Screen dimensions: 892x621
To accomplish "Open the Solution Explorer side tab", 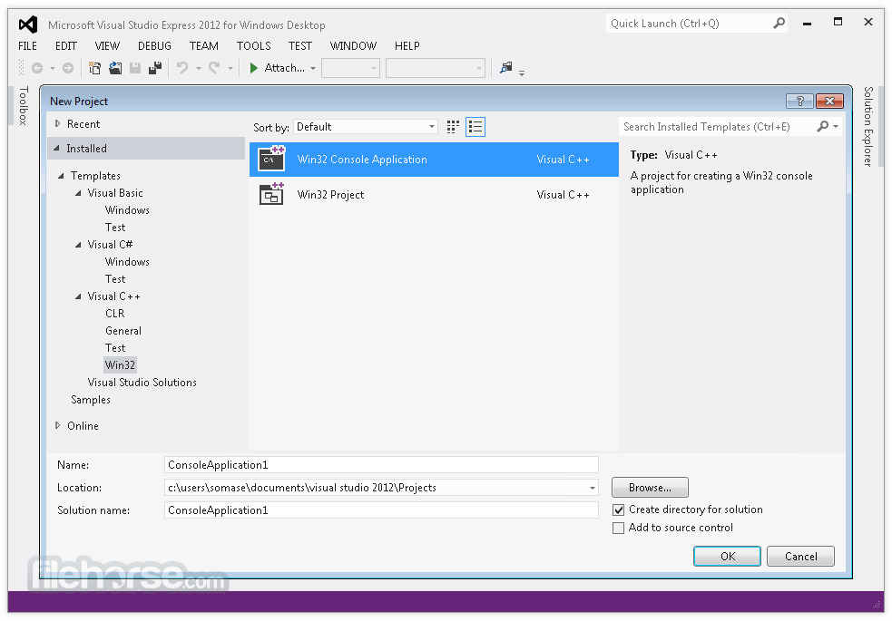I will 868,126.
